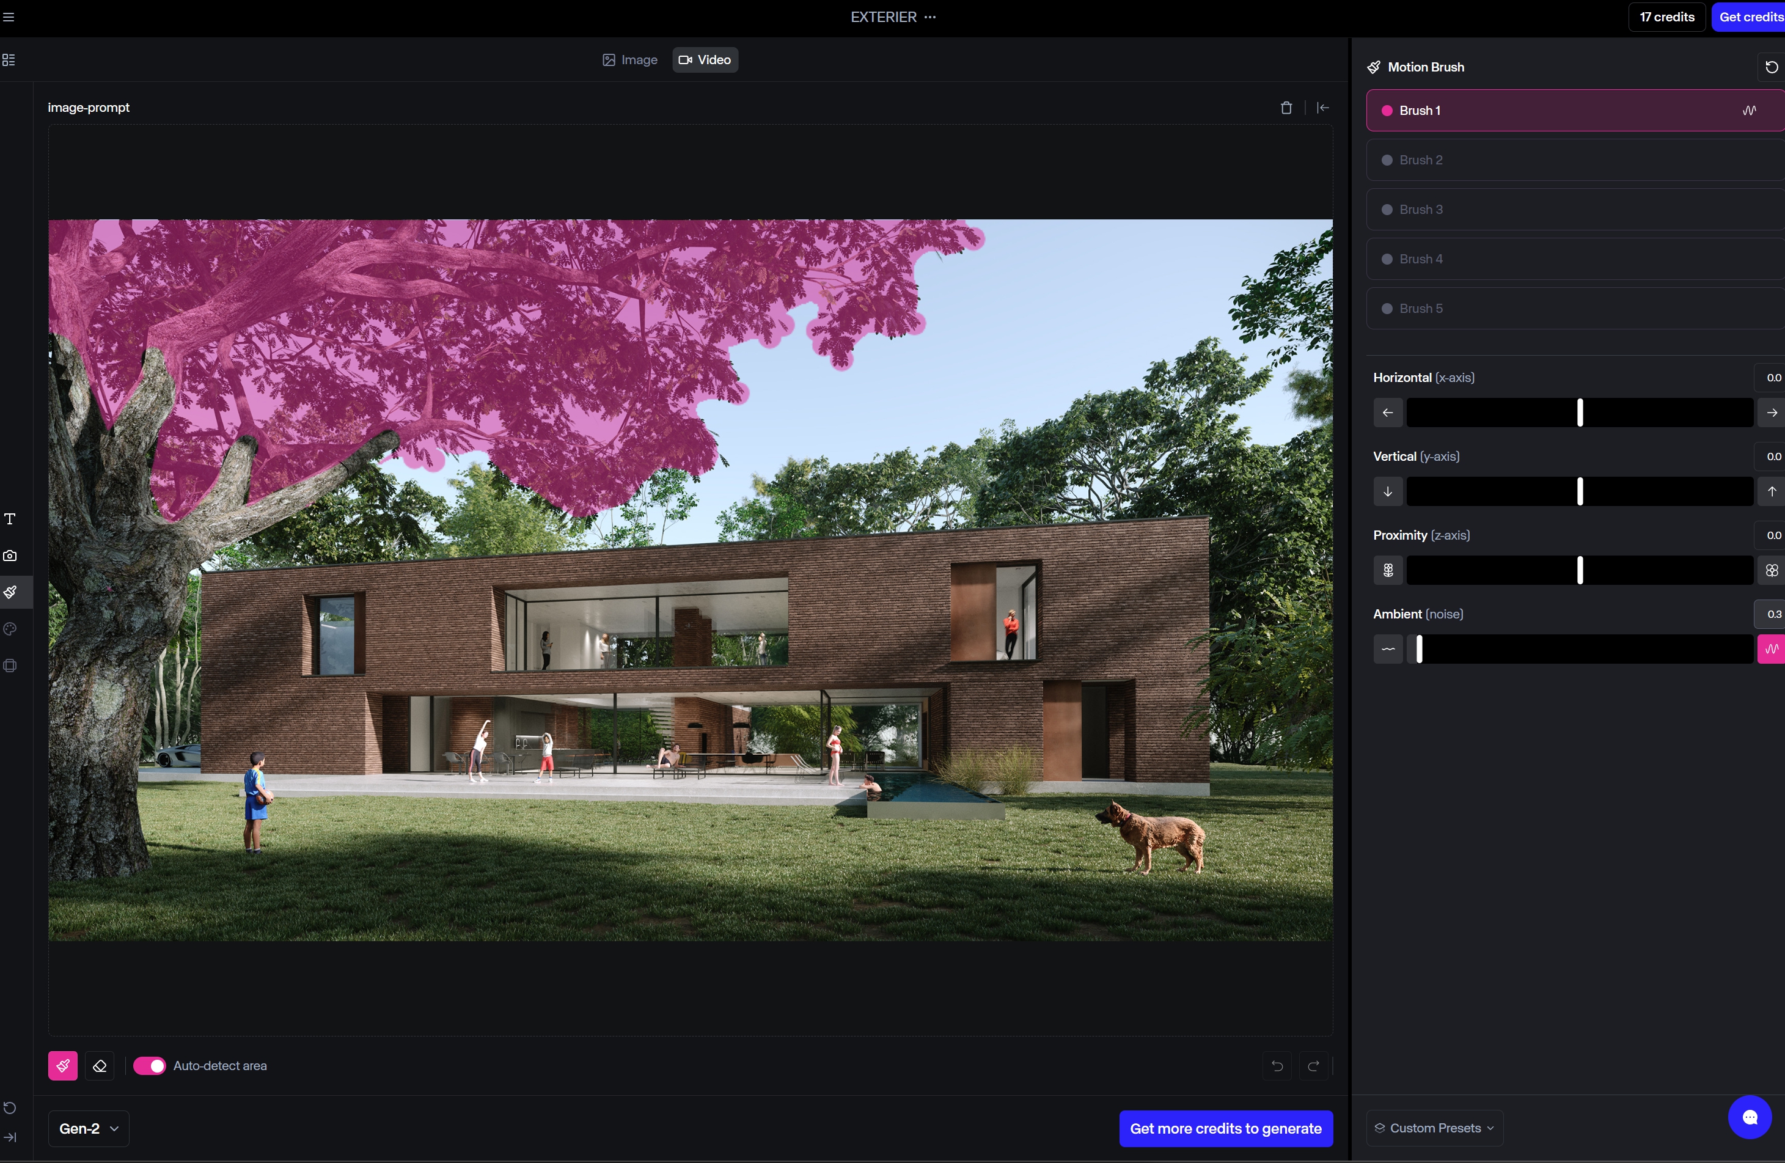Delete image-prompt with trash icon

click(1286, 108)
